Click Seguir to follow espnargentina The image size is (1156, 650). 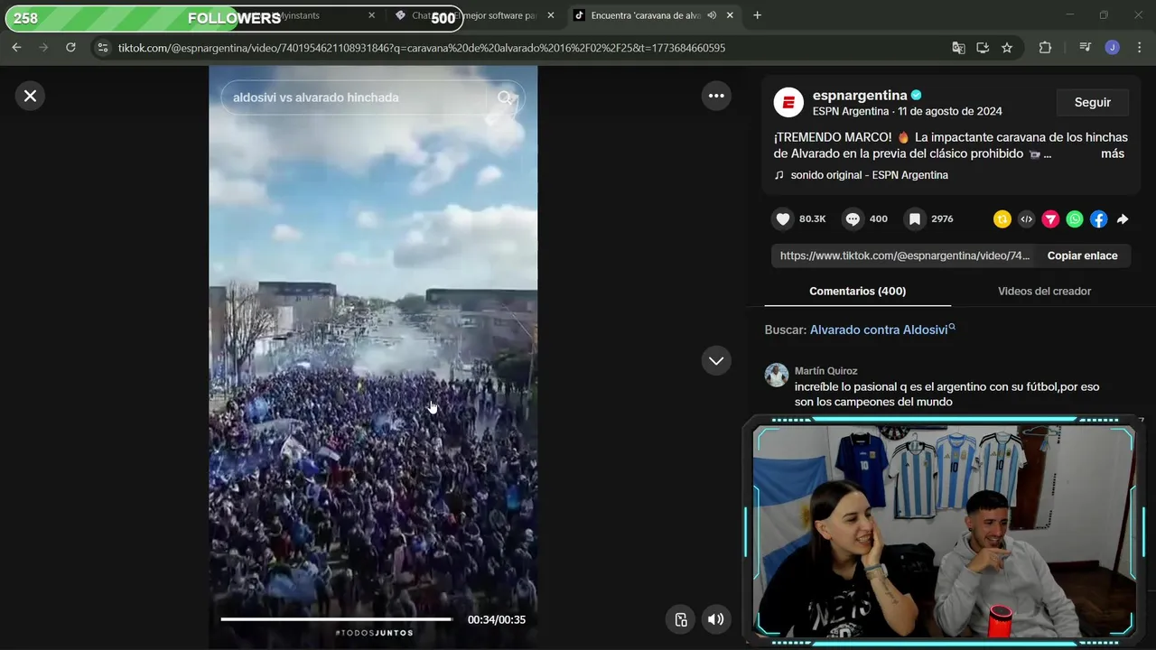[1092, 102]
